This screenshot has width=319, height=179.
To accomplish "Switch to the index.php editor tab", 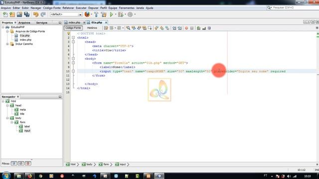I will click(x=74, y=22).
